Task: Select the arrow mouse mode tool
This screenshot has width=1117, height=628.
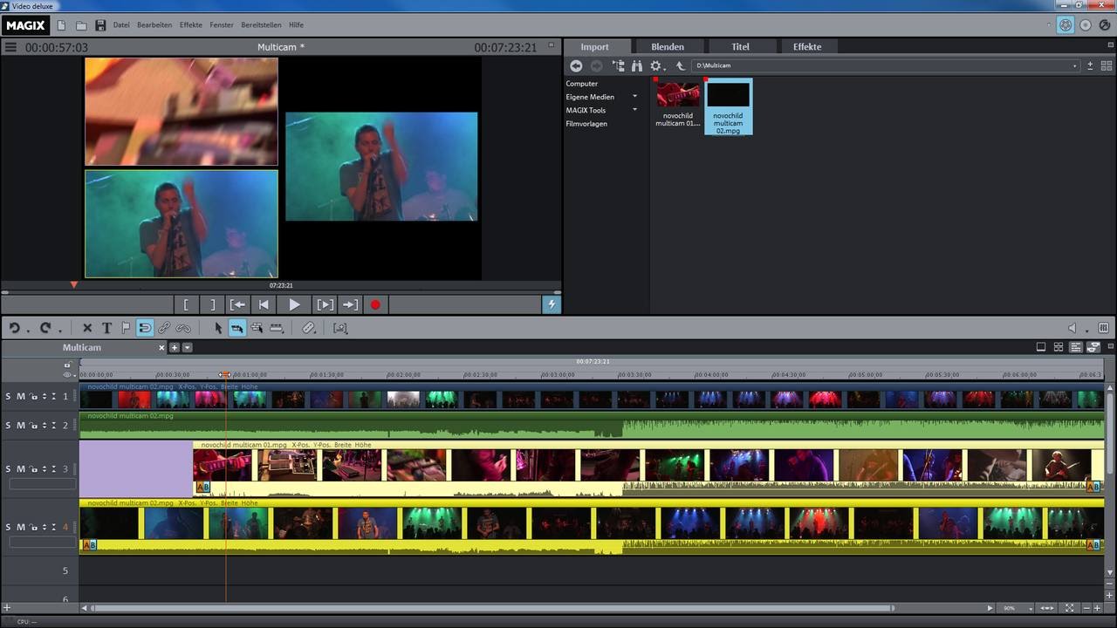Action: tap(218, 328)
